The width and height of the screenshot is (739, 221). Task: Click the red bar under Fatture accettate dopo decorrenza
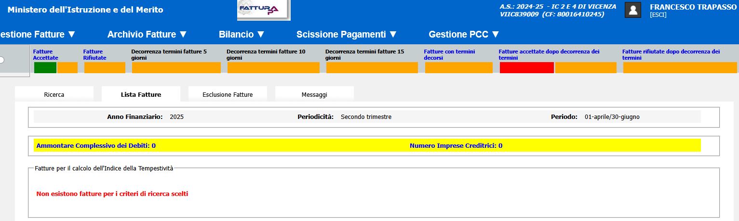526,68
